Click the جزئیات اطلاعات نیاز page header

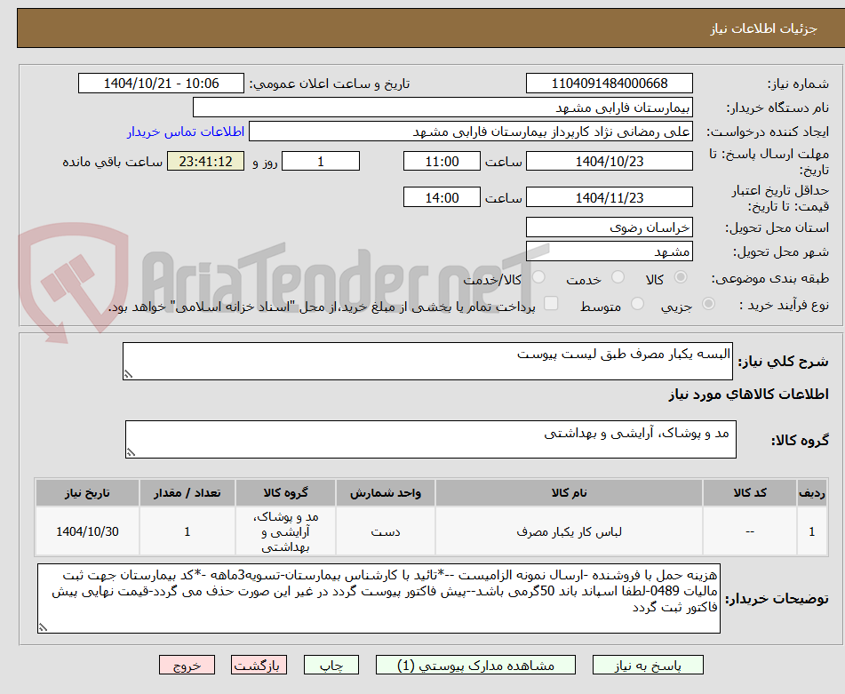(763, 28)
